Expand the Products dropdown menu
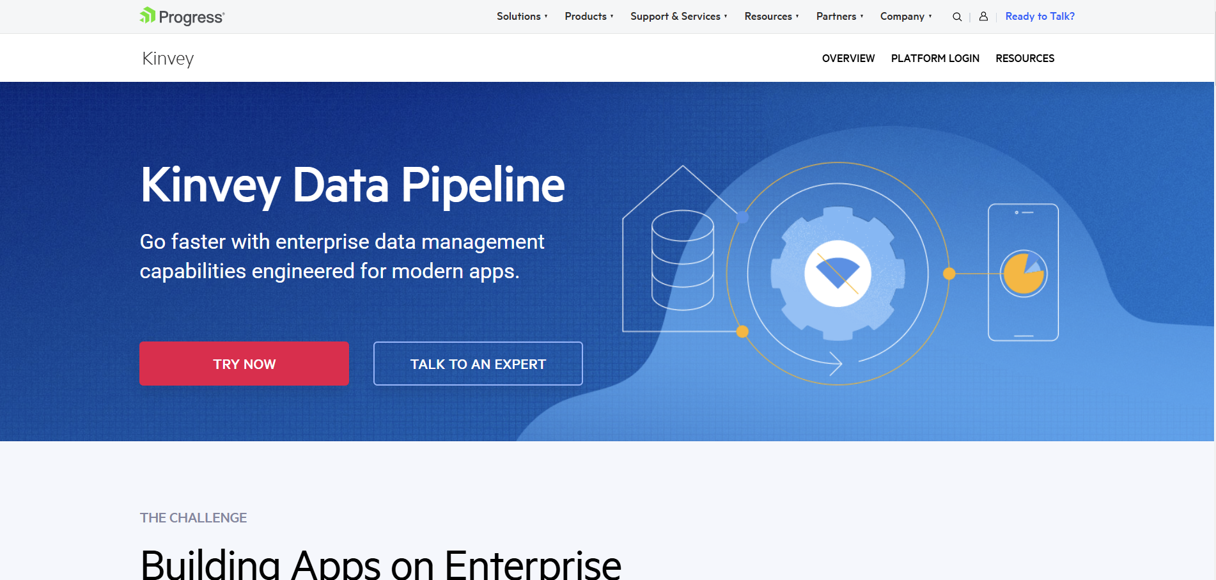1216x580 pixels. tap(589, 17)
